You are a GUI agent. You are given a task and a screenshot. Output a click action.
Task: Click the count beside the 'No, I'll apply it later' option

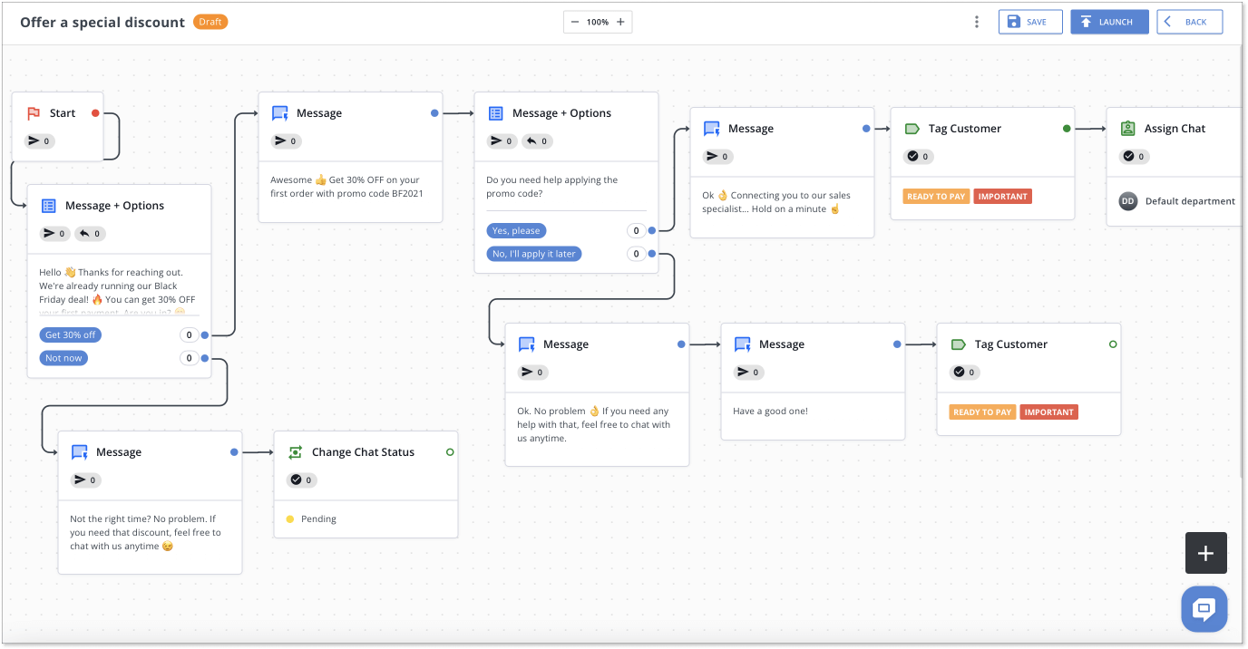click(x=636, y=254)
